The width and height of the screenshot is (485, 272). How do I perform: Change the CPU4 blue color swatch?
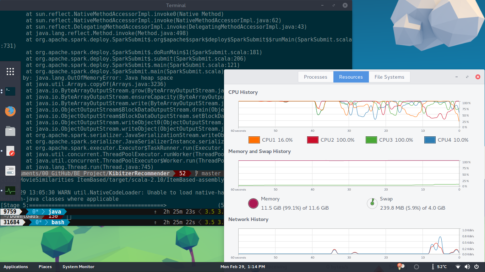point(430,140)
